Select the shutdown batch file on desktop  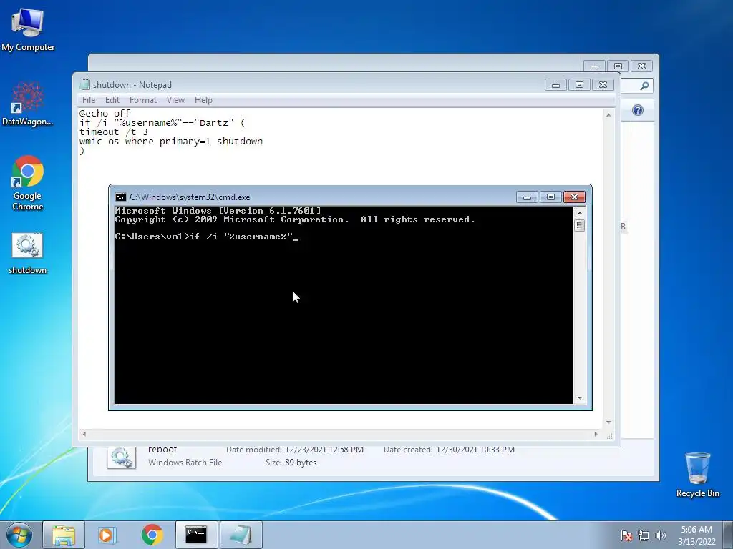[28, 254]
